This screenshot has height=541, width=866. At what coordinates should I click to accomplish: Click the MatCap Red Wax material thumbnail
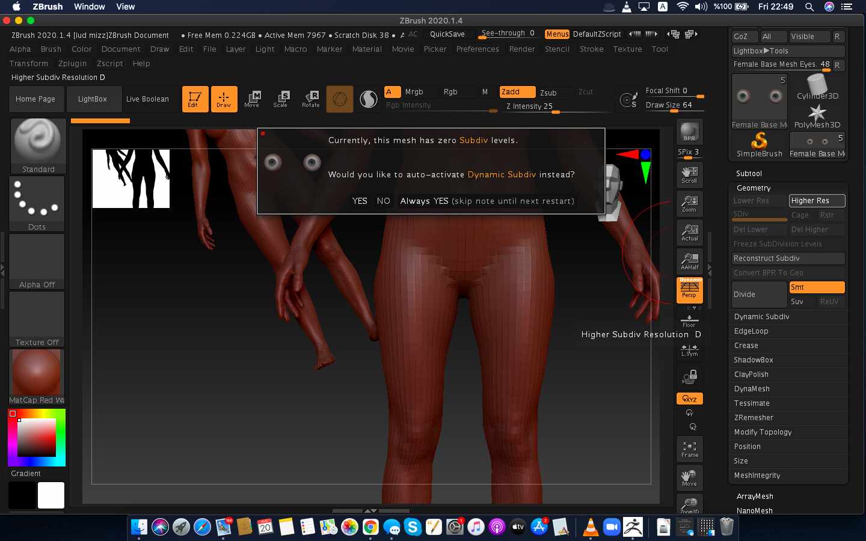click(x=37, y=373)
